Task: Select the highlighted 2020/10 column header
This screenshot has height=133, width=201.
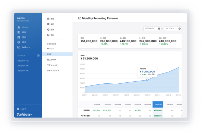Action: tap(158, 104)
